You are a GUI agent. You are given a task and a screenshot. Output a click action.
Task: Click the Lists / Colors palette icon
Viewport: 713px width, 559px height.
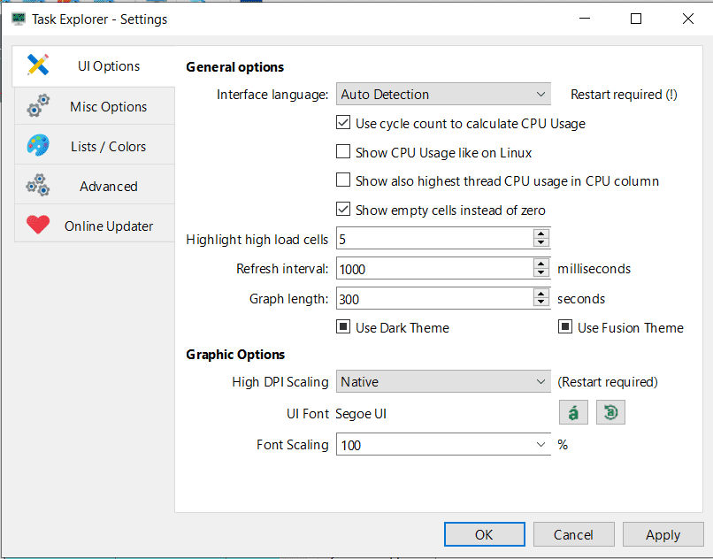(x=38, y=146)
